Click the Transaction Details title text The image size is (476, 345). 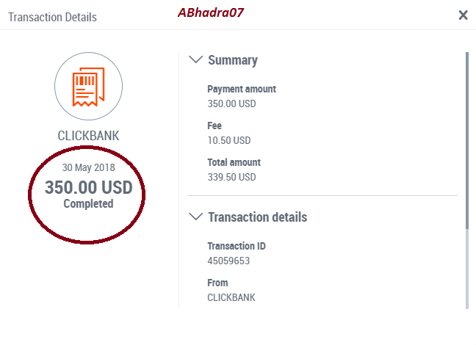52,18
